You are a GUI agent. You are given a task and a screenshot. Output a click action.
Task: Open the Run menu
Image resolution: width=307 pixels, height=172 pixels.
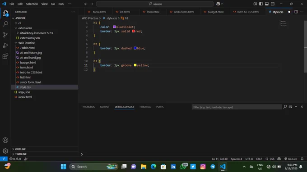[61, 4]
